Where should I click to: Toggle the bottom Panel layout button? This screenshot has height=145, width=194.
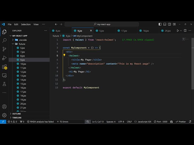164,24
